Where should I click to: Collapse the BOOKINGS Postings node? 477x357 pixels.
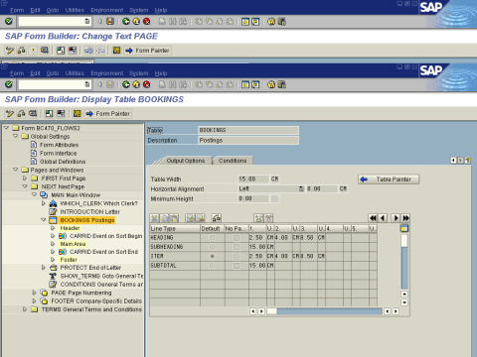point(44,220)
